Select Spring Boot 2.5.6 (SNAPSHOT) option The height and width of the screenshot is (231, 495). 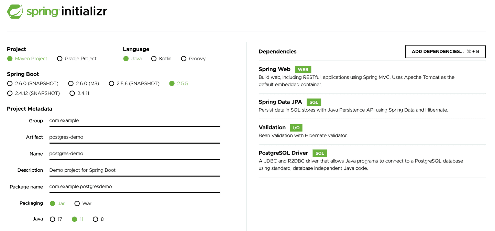pyautogui.click(x=111, y=83)
